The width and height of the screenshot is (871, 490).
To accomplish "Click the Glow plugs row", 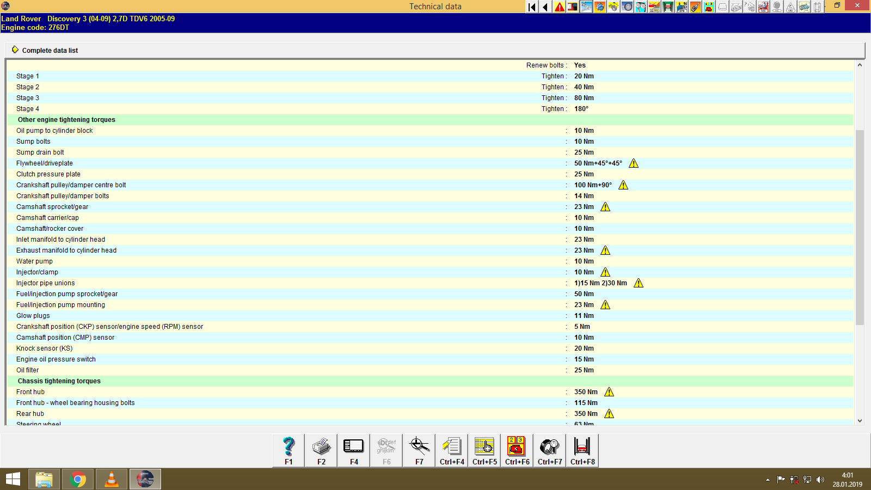I will [x=430, y=316].
